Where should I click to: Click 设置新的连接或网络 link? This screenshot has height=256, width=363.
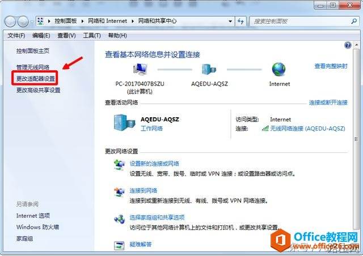click(154, 164)
